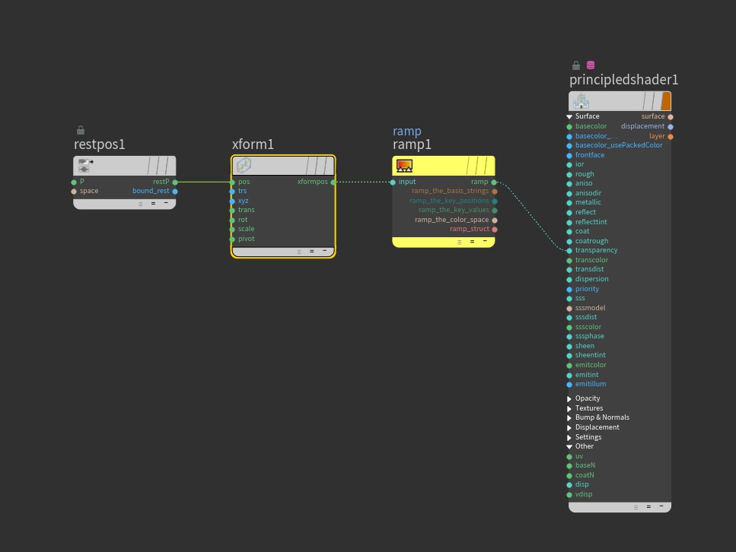This screenshot has height=552, width=736.
Task: Click the xform1 transform node icon
Action: pos(244,165)
